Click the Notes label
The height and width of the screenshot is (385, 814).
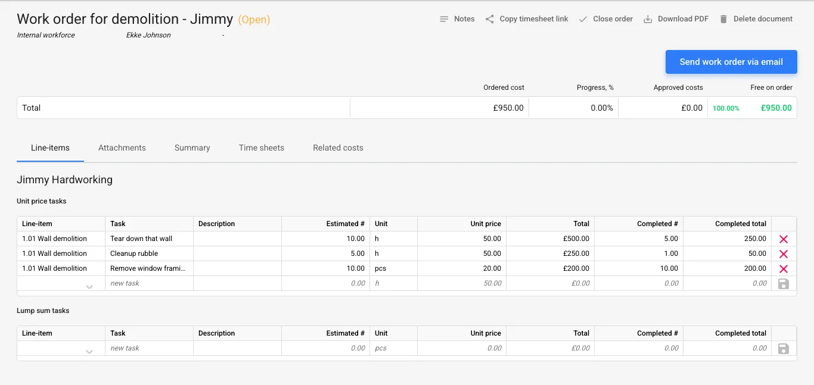tap(464, 19)
